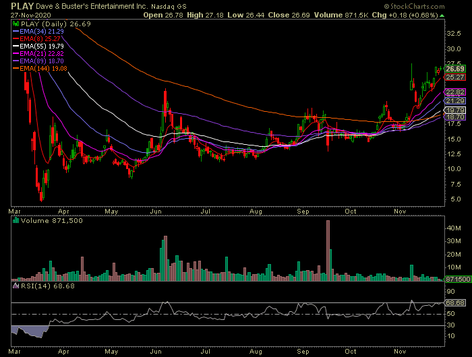
Task: Select the EMA(89) 18.70 legend entry
Action: coord(38,61)
